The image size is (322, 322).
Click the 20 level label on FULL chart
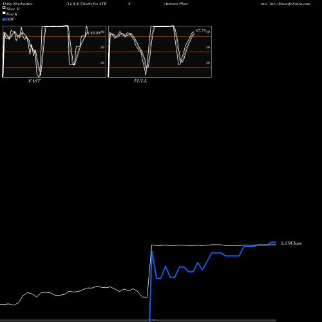pos(208,62)
